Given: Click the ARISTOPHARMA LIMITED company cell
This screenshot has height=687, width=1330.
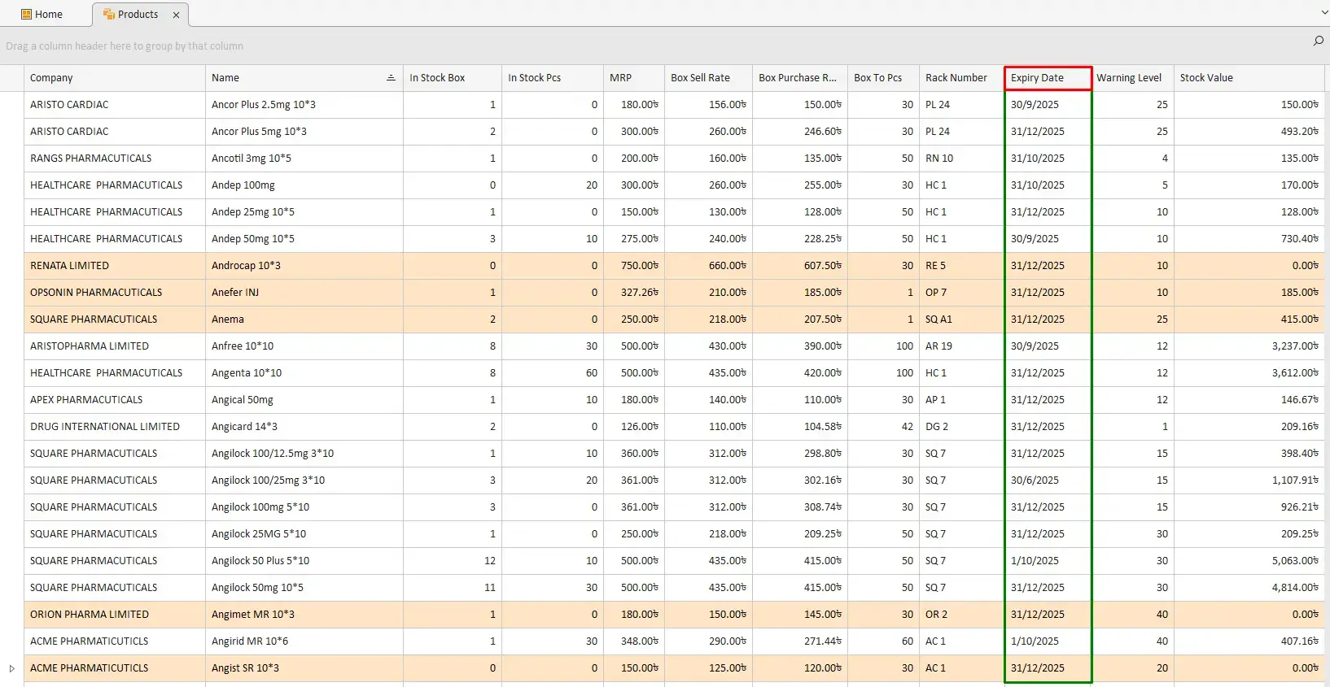Looking at the screenshot, I should click(115, 346).
